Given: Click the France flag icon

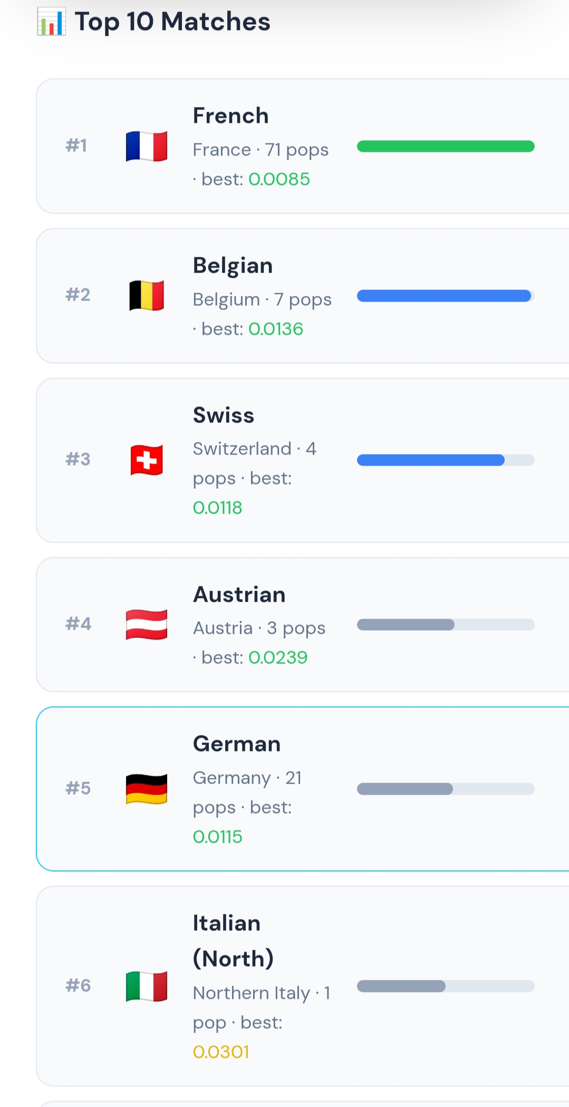Looking at the screenshot, I should coord(147,146).
